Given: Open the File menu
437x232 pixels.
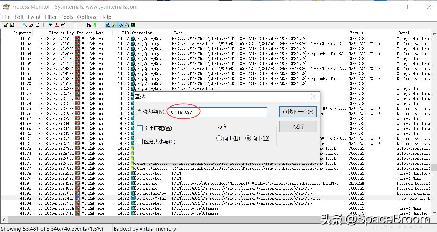Looking at the screenshot, I should coord(6,17).
